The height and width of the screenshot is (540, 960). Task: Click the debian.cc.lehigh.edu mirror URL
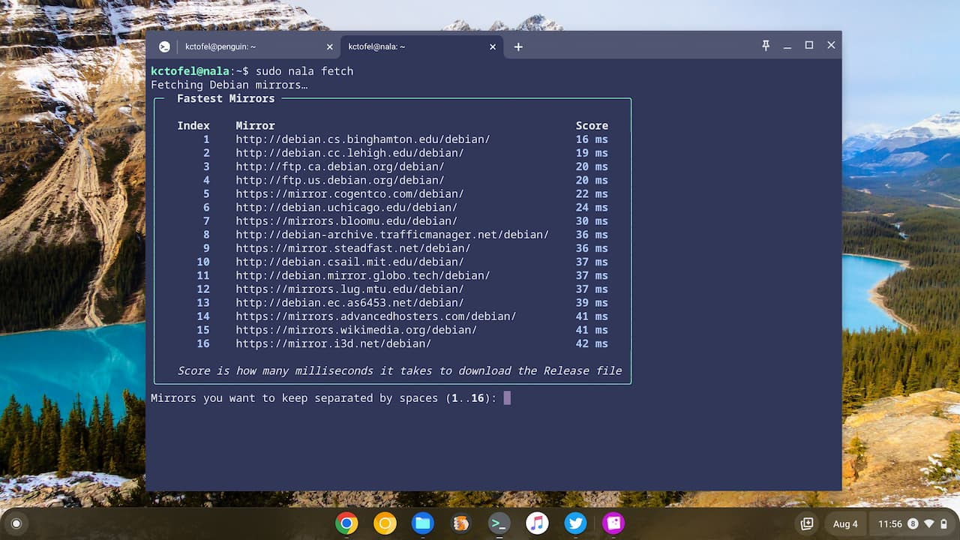[349, 153]
